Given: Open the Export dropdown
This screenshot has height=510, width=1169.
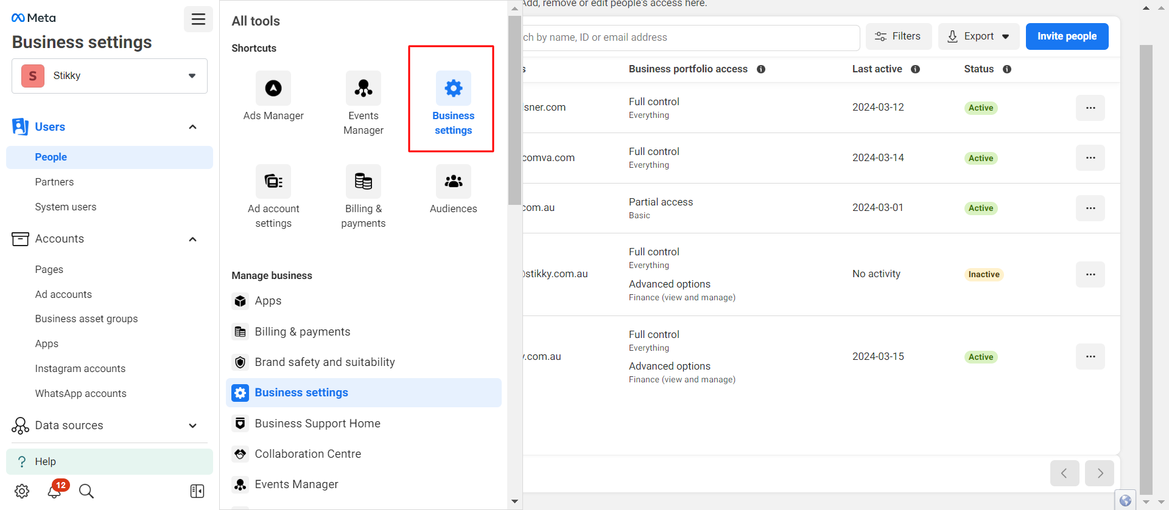Looking at the screenshot, I should click(x=978, y=36).
